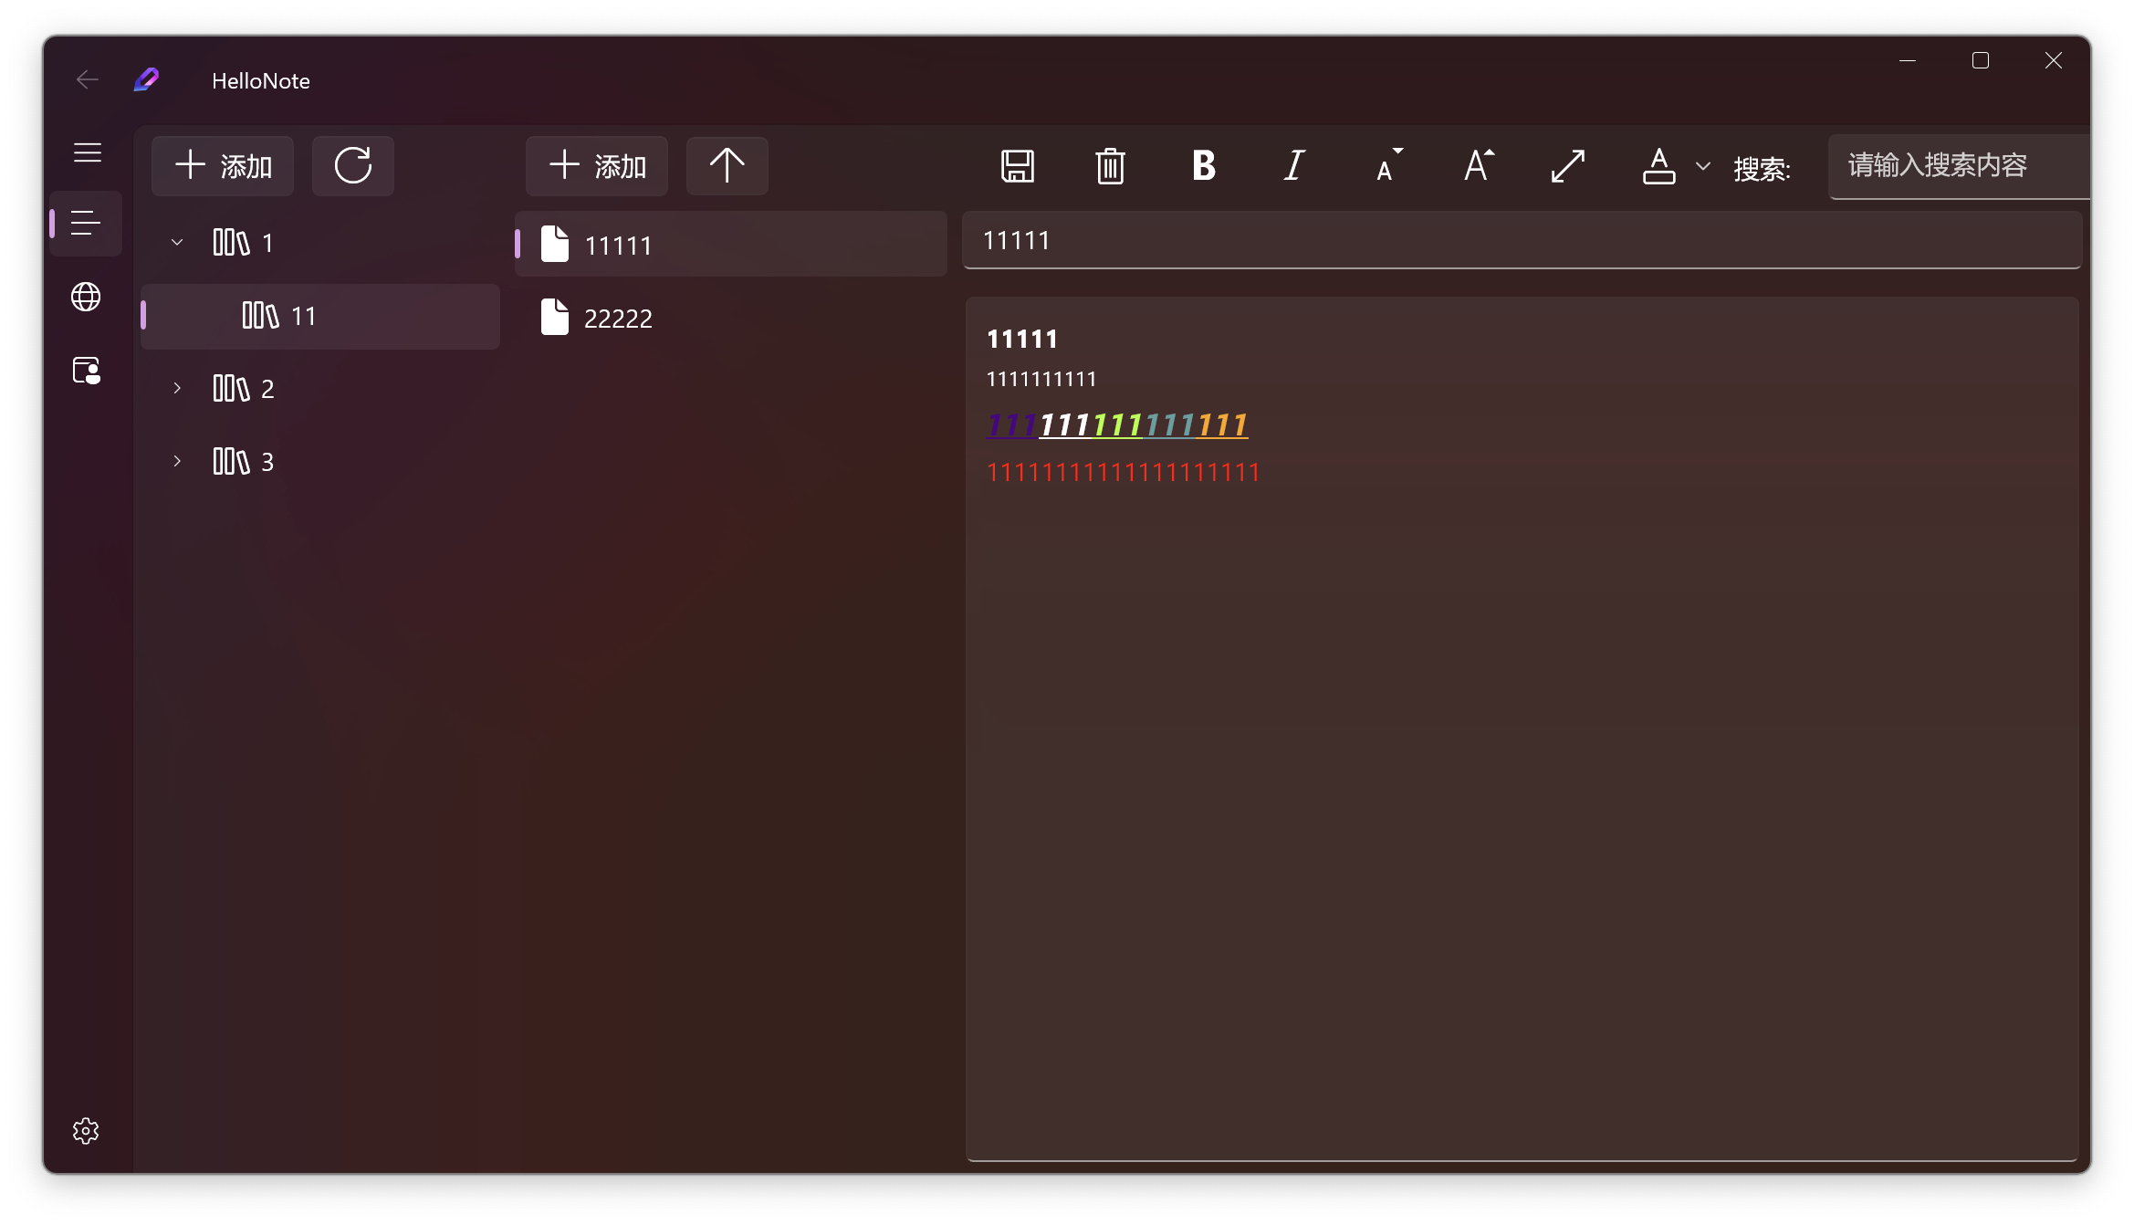Decrease the font size

[x=1386, y=166]
